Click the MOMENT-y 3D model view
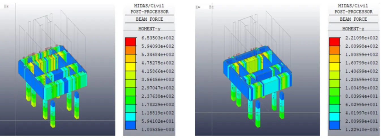Screen dimensions: 381x138 pos(57,69)
